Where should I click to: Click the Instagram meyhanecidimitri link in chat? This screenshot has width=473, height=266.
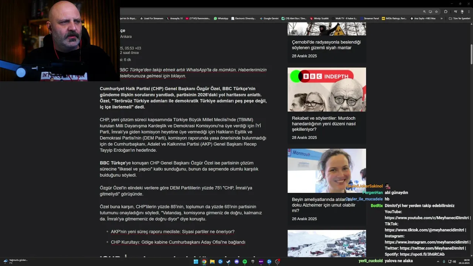pyautogui.click(x=427, y=242)
